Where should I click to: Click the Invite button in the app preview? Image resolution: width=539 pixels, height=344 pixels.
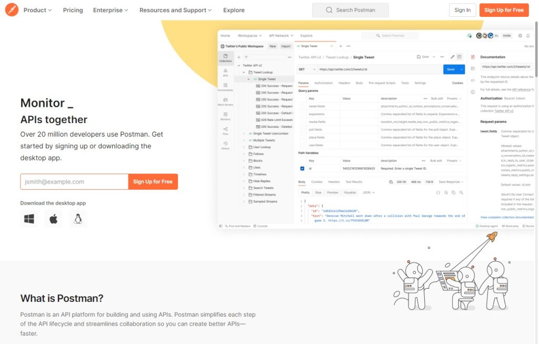pos(507,36)
